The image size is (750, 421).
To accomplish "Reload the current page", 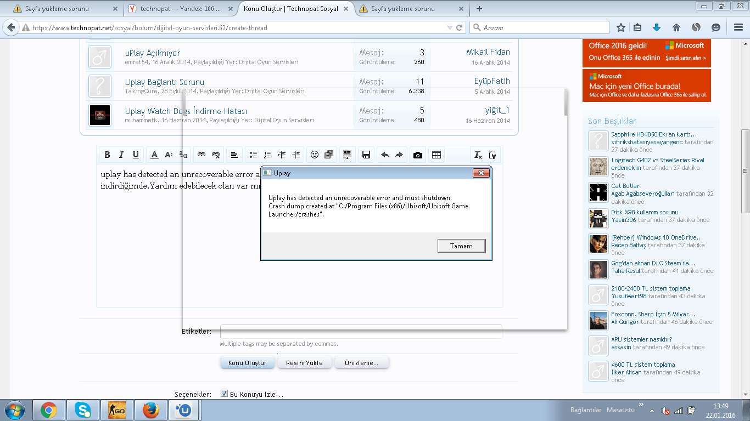I will (x=460, y=27).
